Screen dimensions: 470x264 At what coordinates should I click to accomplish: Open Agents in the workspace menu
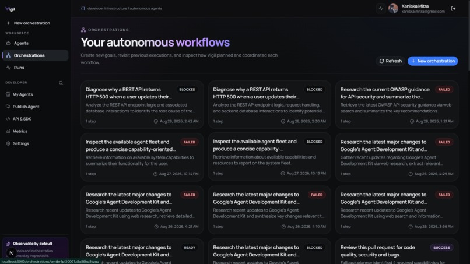tap(36, 43)
